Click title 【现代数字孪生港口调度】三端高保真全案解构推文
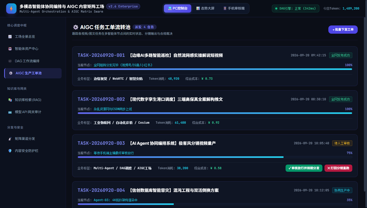Screen dimensions: 367x208 (176, 99)
